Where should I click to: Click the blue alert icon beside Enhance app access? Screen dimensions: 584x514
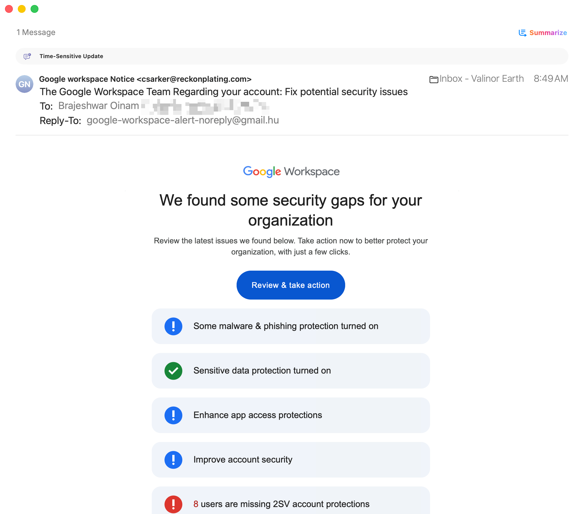coord(173,415)
